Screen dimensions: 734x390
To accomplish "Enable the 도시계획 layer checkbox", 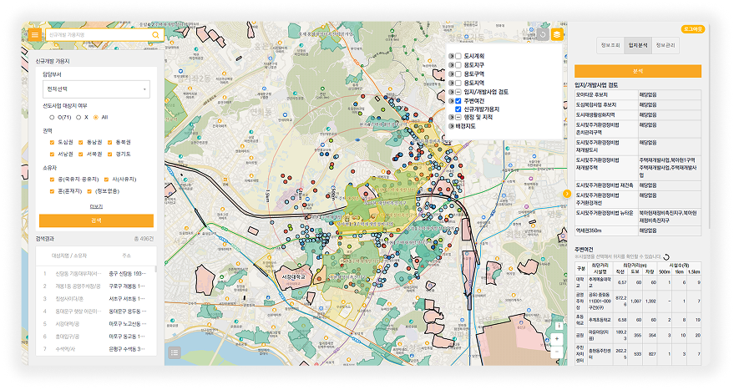I will tap(458, 56).
